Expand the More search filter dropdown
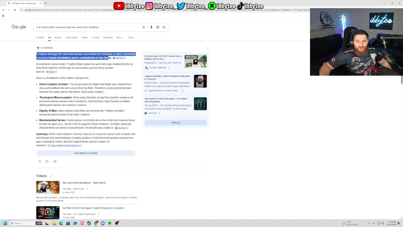 (120, 38)
